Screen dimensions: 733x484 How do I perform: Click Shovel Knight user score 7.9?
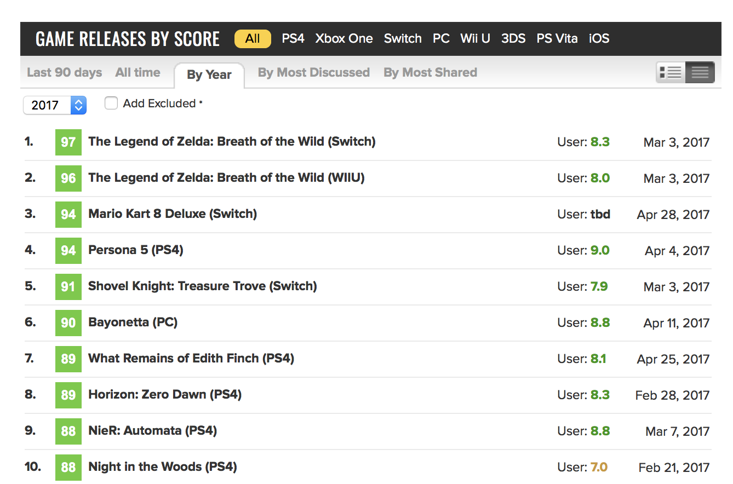(x=599, y=286)
